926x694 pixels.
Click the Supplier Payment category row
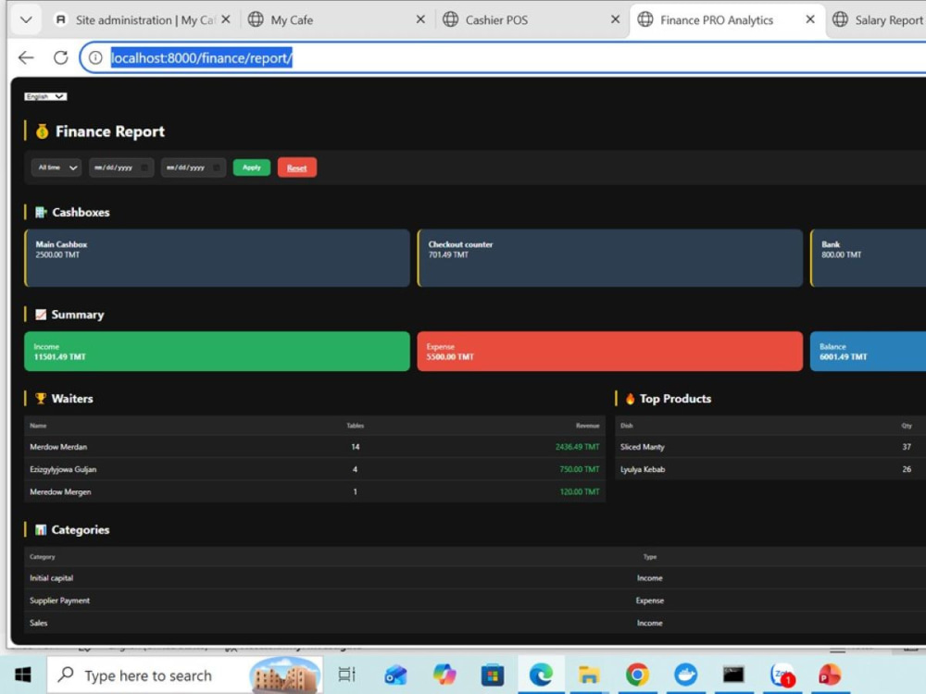point(475,601)
